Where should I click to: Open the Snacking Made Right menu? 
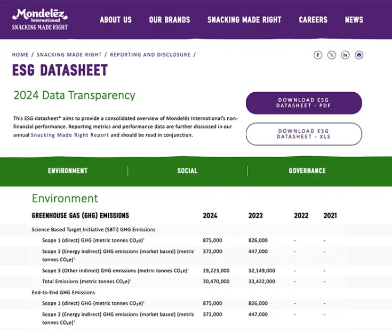point(244,20)
